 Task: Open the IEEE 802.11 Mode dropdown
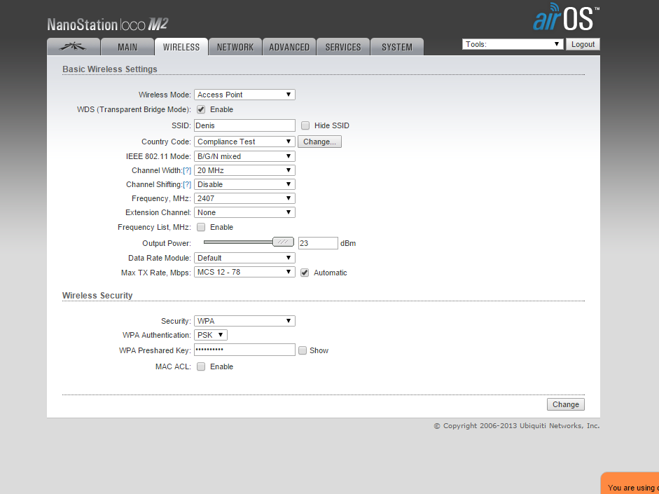pyautogui.click(x=244, y=156)
